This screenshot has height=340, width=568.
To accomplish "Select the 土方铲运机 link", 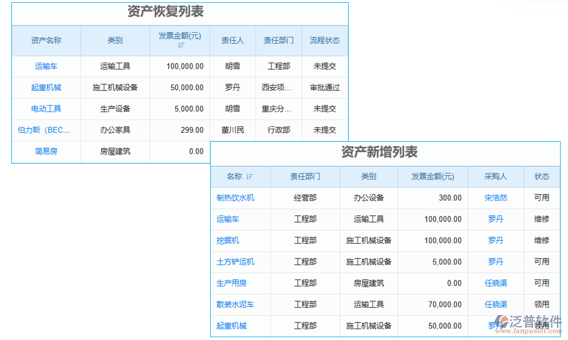I will pyautogui.click(x=235, y=262).
